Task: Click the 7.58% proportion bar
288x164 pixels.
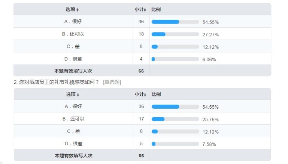Action: 175,144
